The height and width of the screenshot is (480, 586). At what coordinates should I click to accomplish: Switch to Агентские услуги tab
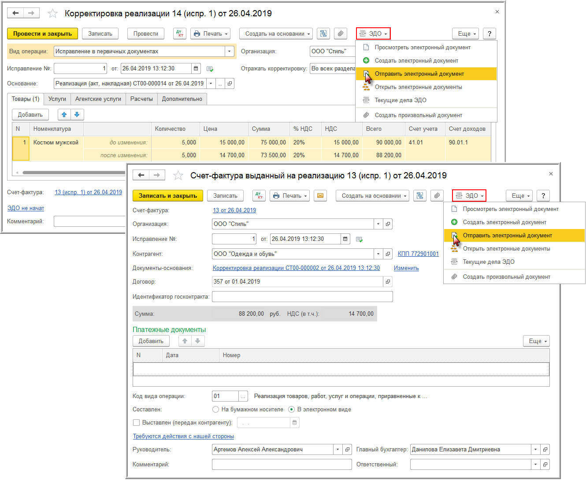click(x=98, y=99)
